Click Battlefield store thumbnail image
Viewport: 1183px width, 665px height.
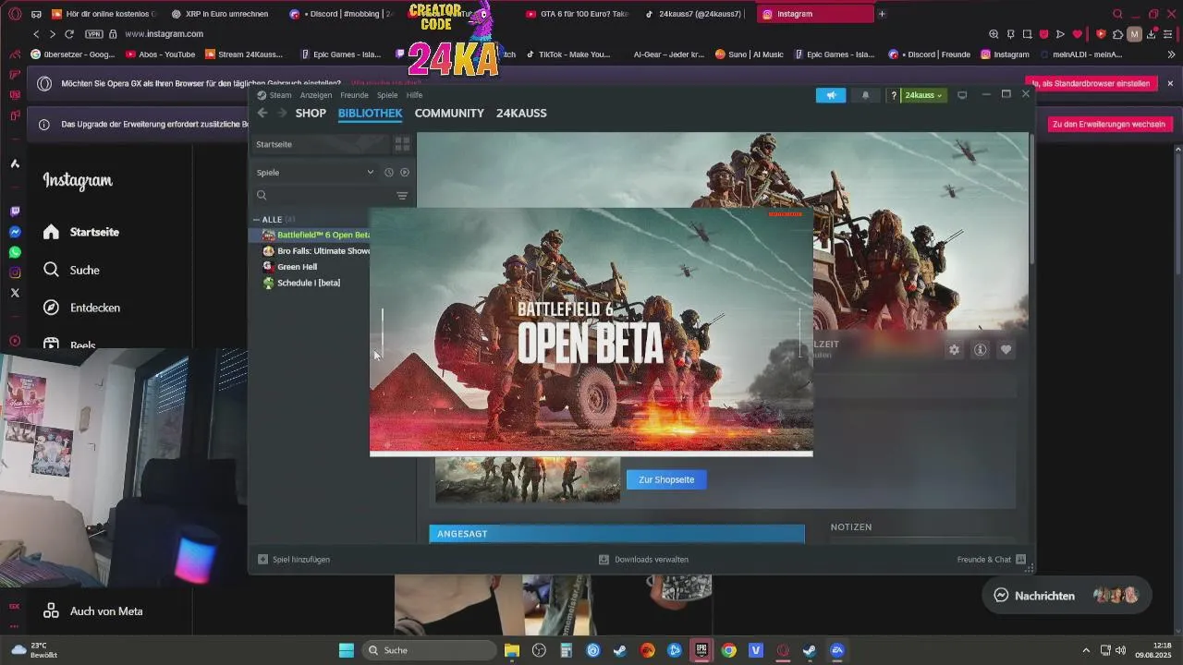(528, 479)
